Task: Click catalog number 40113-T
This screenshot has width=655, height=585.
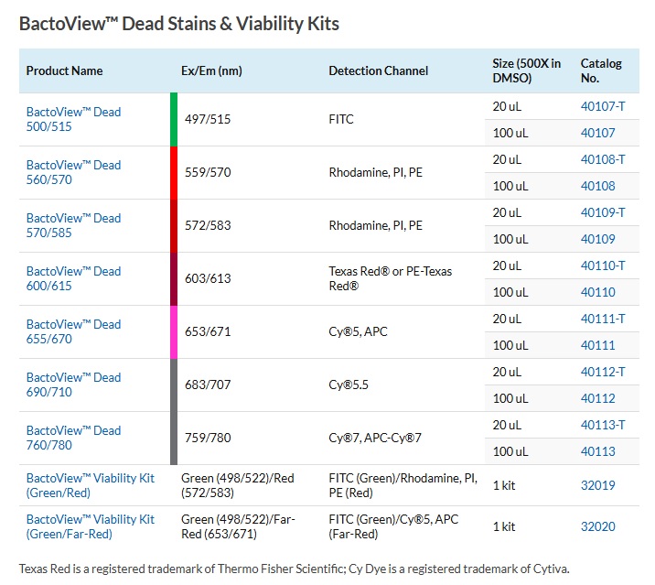Action: tap(603, 426)
